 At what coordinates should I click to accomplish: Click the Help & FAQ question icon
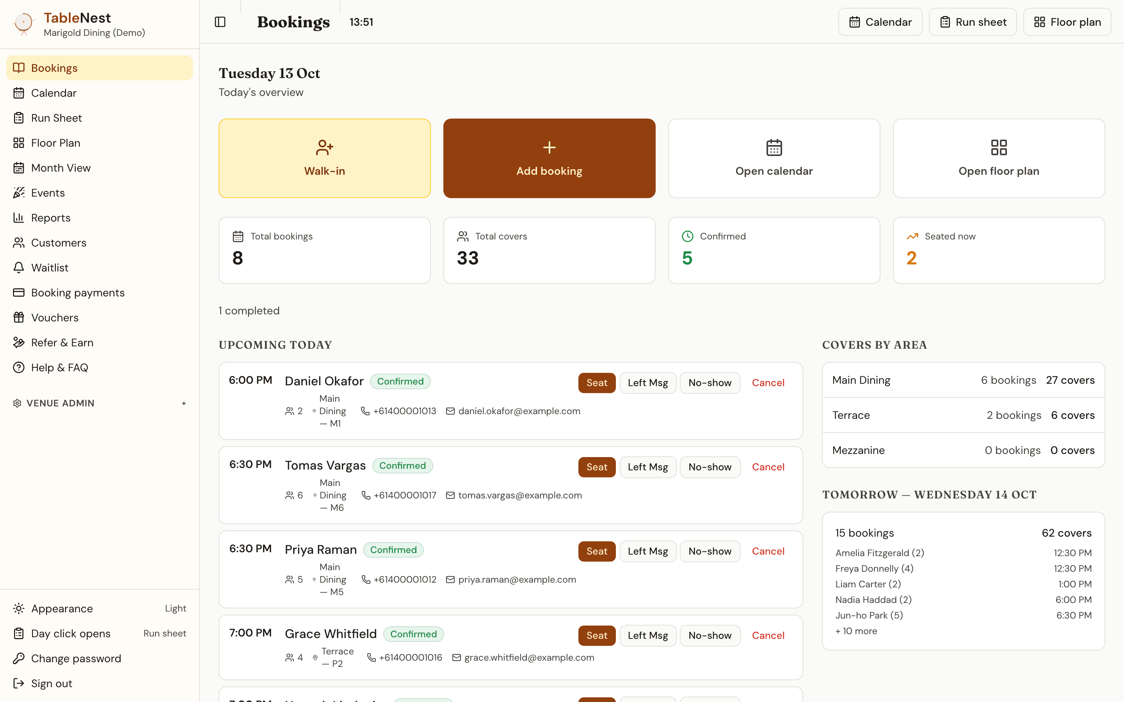(x=19, y=367)
